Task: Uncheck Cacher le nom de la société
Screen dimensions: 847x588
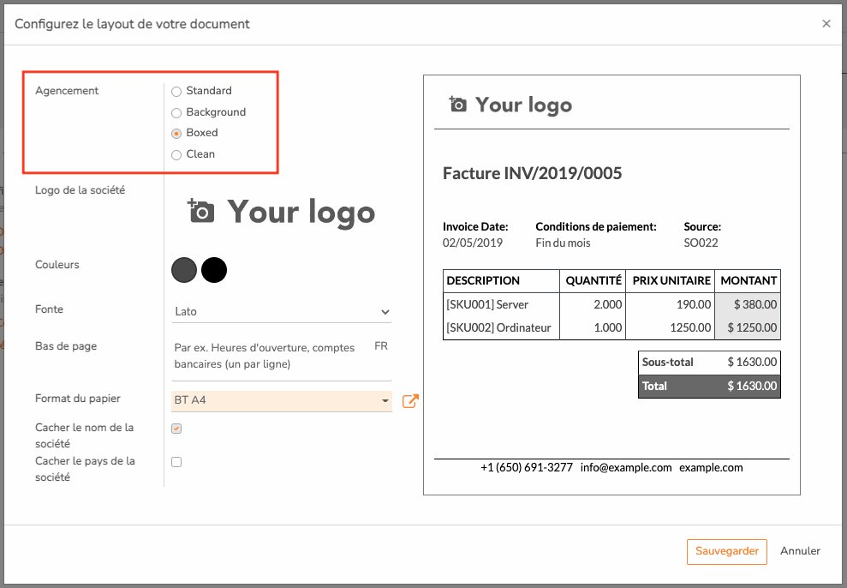Action: (176, 429)
